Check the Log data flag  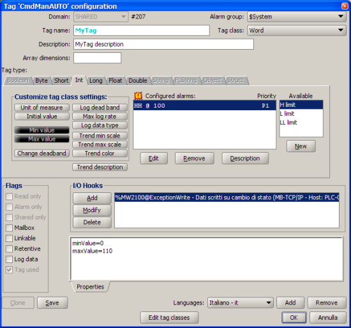point(9,259)
